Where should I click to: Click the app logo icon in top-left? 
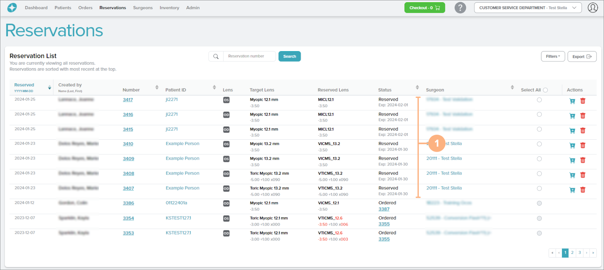(x=12, y=8)
